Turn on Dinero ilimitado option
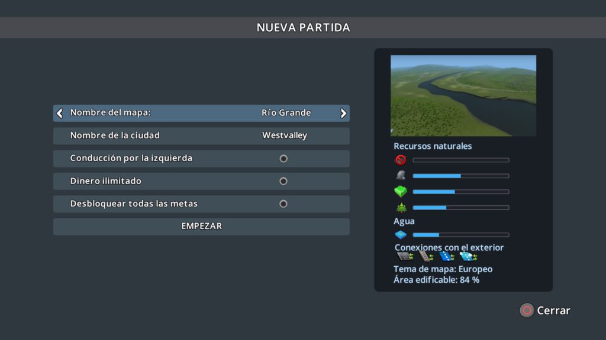606x340 pixels. pyautogui.click(x=283, y=181)
